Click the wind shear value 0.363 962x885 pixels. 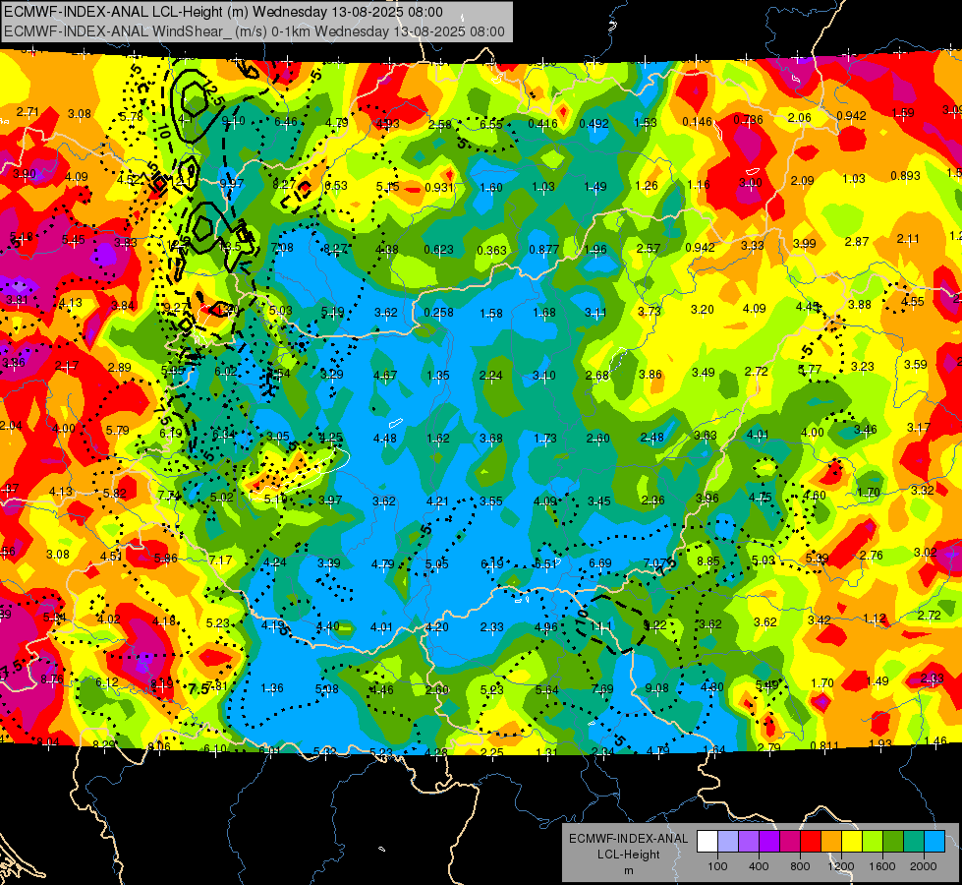pos(492,250)
